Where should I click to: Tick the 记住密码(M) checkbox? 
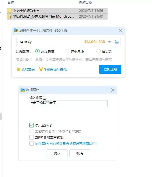(x=32, y=143)
